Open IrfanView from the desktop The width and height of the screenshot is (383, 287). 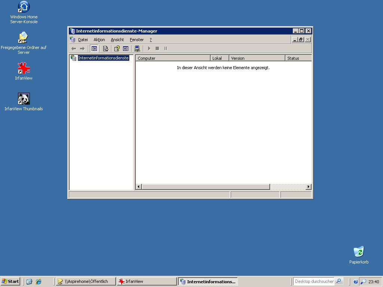23,69
